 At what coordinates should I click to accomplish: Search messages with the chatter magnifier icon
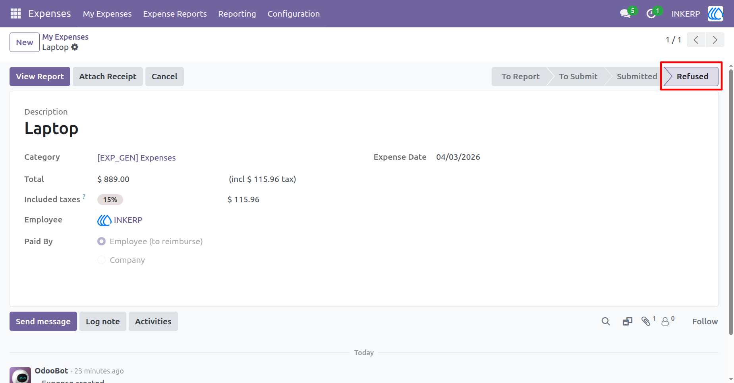pyautogui.click(x=606, y=321)
